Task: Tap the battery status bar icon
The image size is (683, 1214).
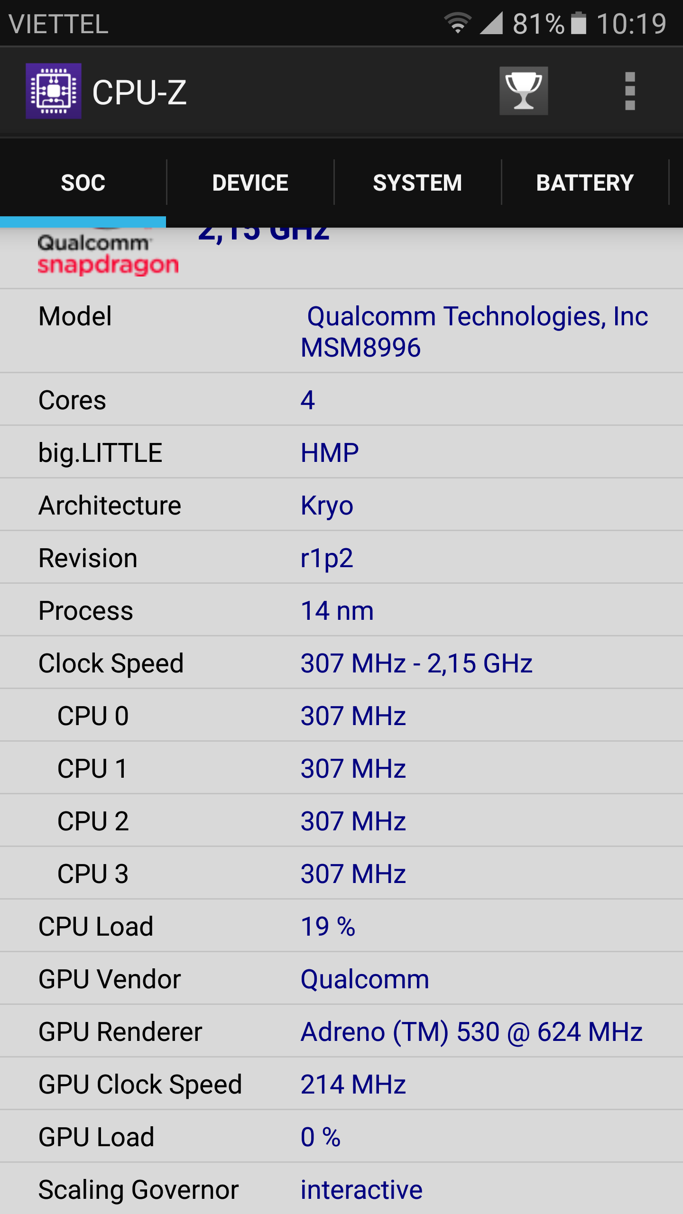Action: 579,23
